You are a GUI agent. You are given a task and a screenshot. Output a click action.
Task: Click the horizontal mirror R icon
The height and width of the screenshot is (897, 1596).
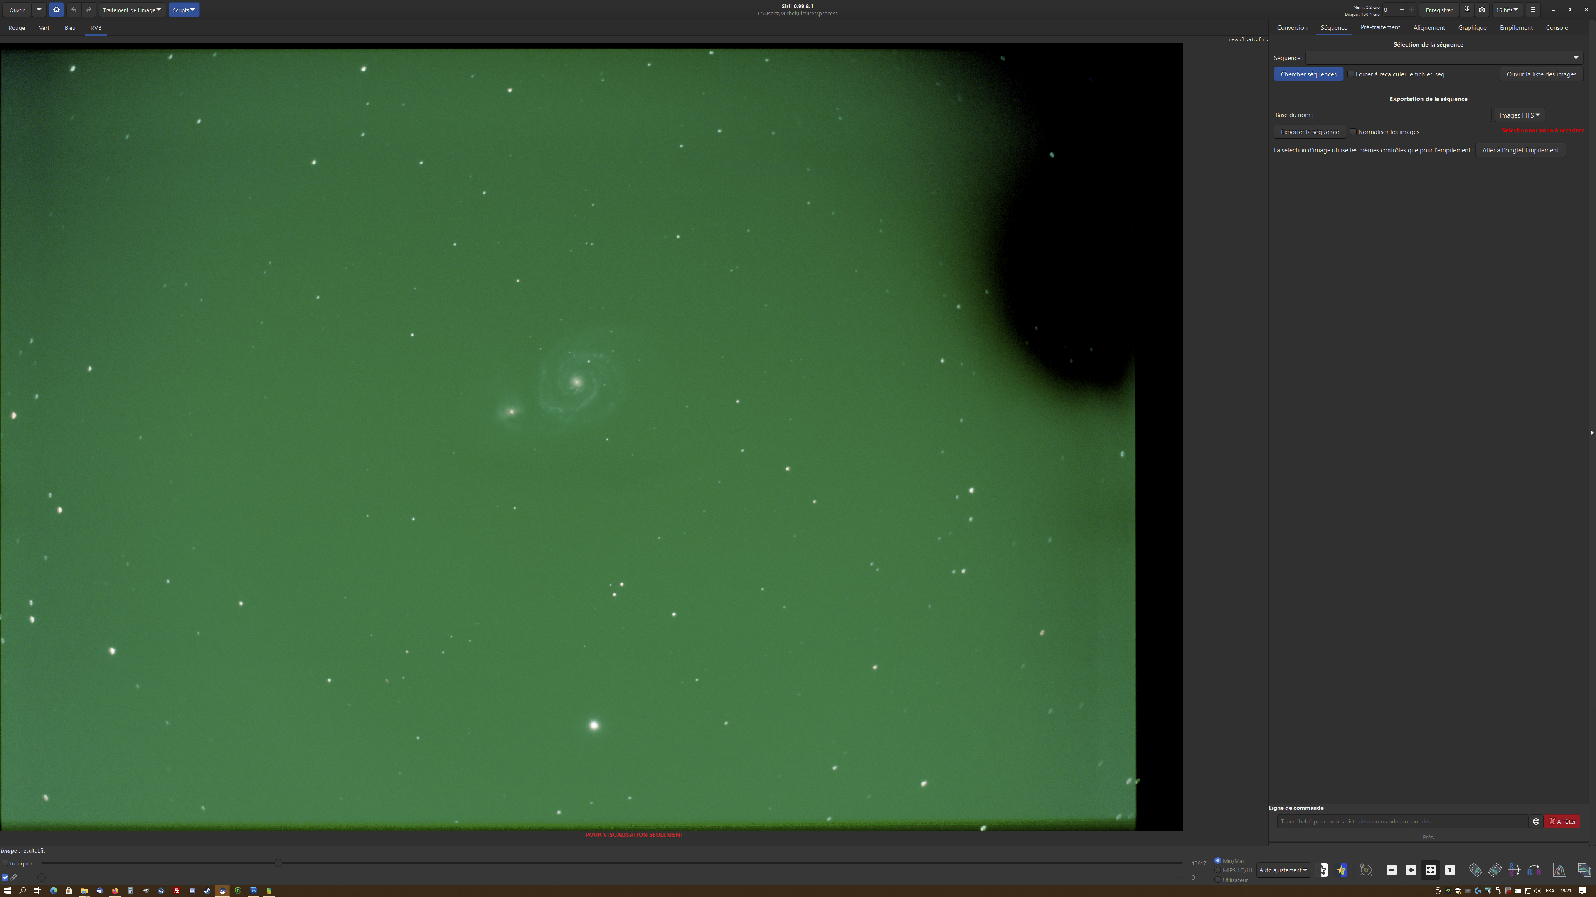click(x=1534, y=870)
